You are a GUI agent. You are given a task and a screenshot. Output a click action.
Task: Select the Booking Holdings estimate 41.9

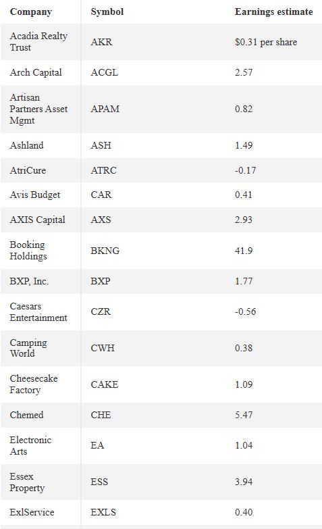coord(244,251)
